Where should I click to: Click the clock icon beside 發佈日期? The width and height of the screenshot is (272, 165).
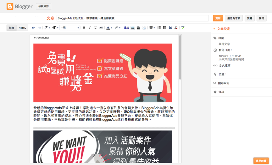215,50
